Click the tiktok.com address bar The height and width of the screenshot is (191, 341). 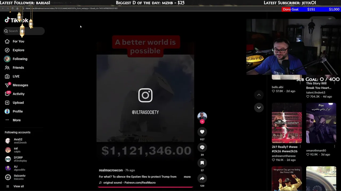click(x=72, y=8)
